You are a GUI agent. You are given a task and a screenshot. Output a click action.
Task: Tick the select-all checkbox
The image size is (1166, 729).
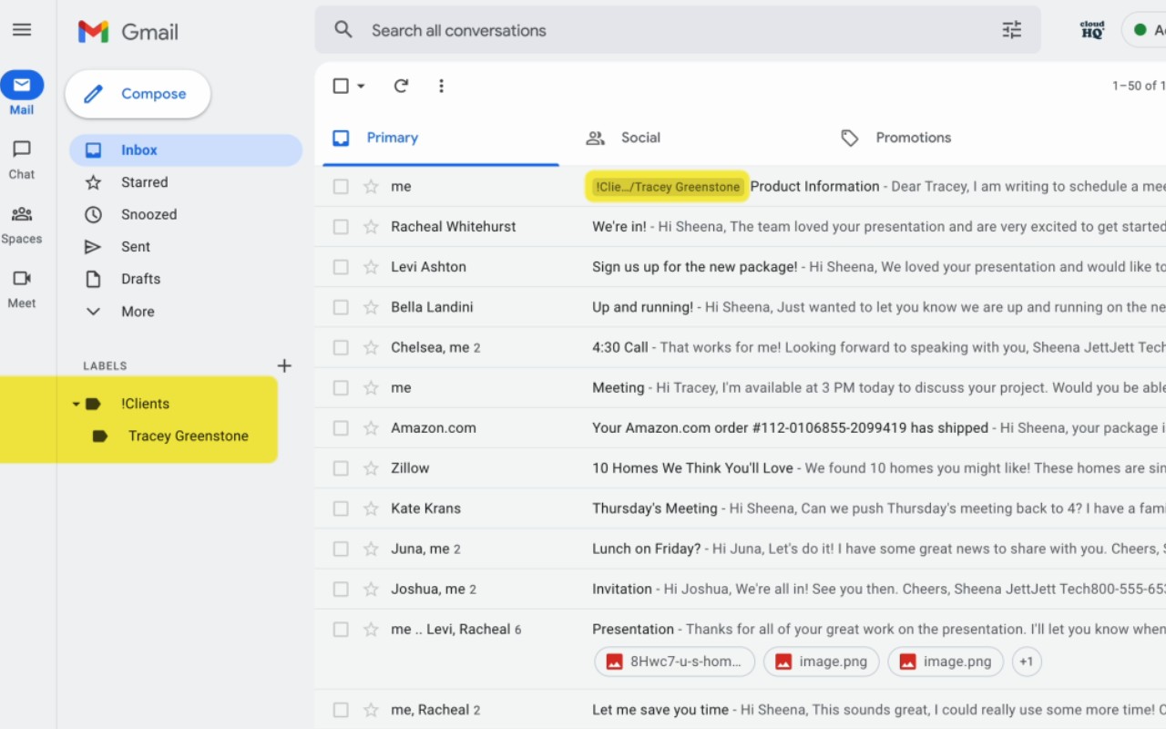pyautogui.click(x=341, y=86)
